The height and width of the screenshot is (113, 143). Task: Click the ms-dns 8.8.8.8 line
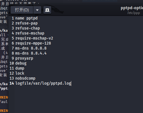click(x=31, y=48)
